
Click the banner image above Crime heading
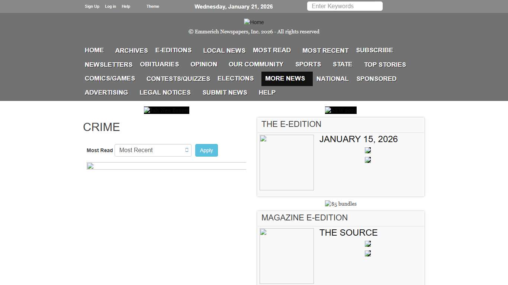click(166, 110)
